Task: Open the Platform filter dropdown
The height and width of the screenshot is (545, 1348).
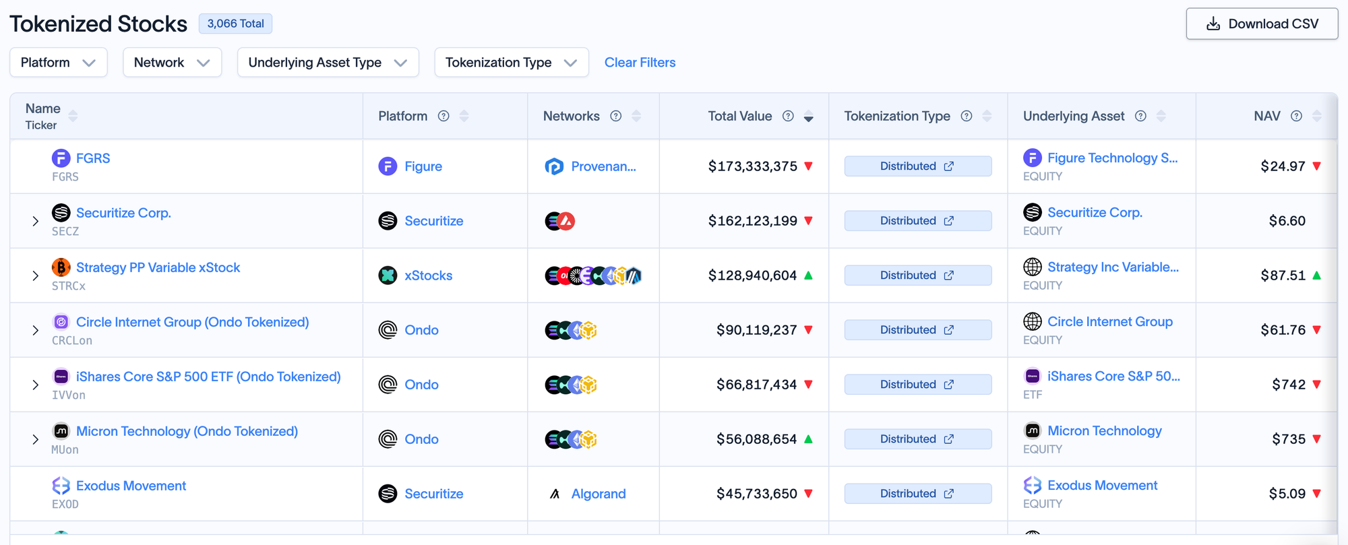Action: click(59, 63)
